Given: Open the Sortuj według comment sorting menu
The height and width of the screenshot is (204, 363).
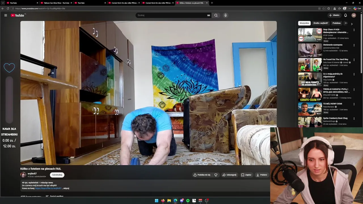Looking at the screenshot, I should [54, 196].
